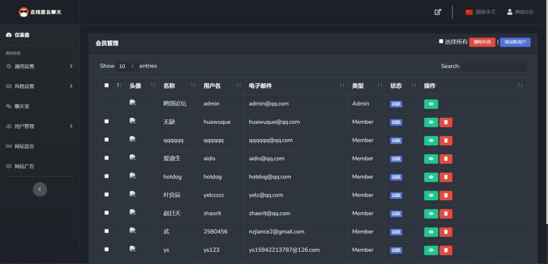
Task: Tick the checkbox for the yelccccc row
Action: click(x=106, y=194)
